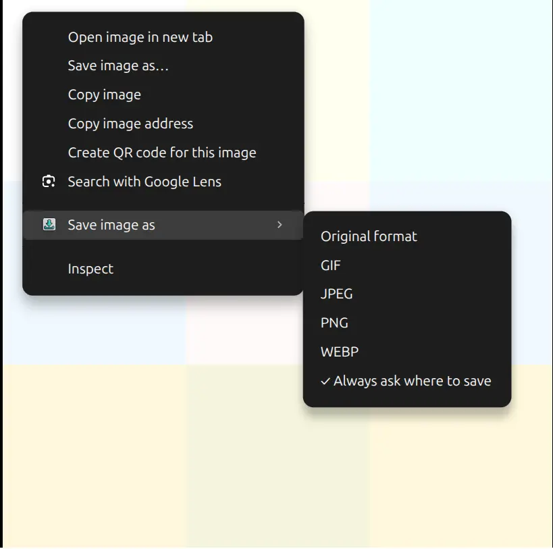Open the Save image as submenu entry
Screen dimensions: 553x549
(111, 225)
